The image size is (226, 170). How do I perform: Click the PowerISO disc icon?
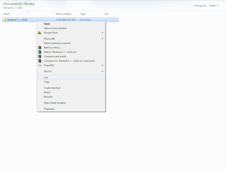(x=40, y=65)
